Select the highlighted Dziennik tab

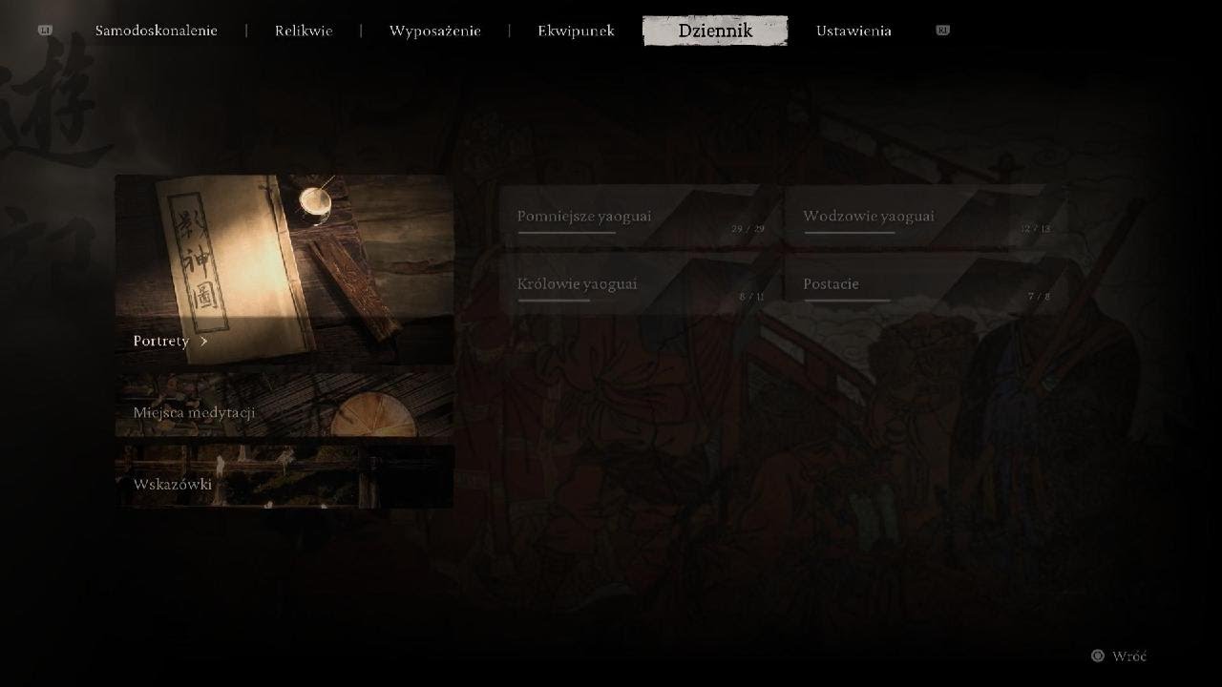715,31
